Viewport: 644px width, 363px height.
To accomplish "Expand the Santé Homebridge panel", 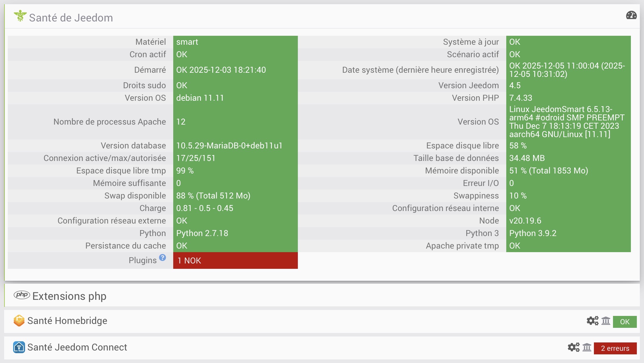I will tap(67, 321).
